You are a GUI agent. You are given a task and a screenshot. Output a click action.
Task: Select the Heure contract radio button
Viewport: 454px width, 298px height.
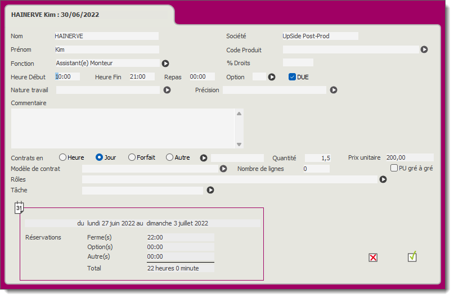(x=62, y=157)
